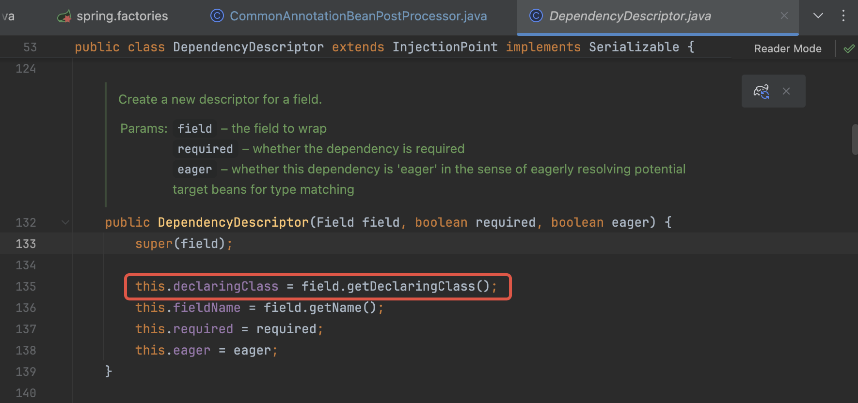
Task: Open the CommonAnnotationBeanPostProcessor.java tab
Action: (x=349, y=16)
